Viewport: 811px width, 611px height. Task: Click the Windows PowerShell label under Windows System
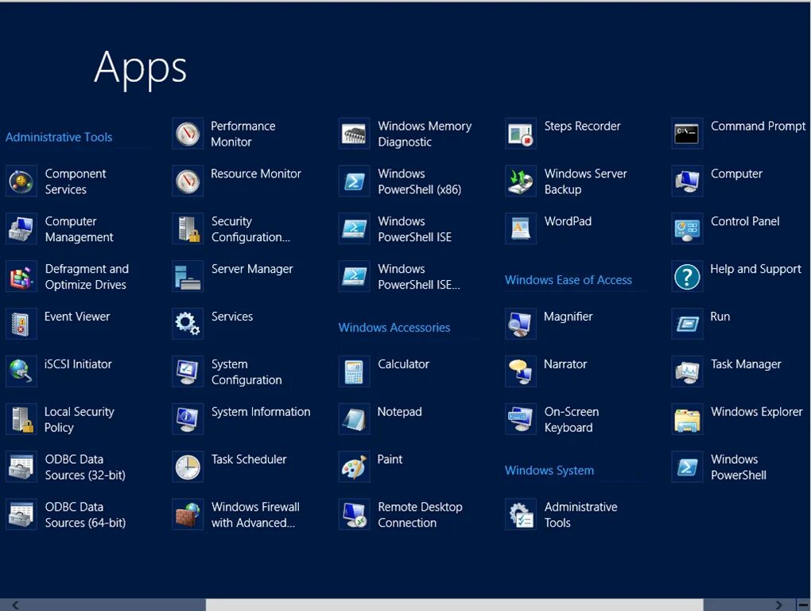(x=739, y=467)
